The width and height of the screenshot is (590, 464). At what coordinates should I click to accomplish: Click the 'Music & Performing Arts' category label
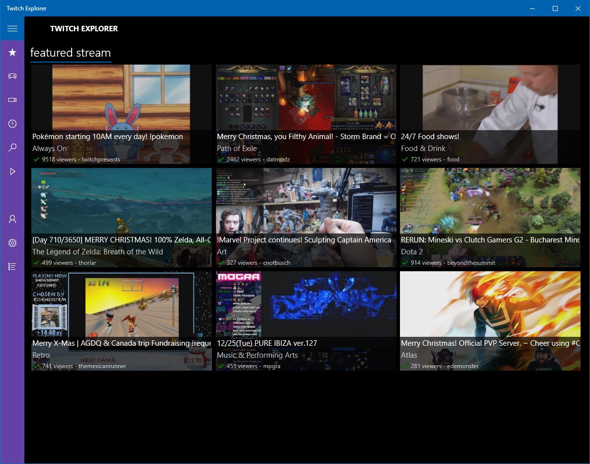point(257,355)
